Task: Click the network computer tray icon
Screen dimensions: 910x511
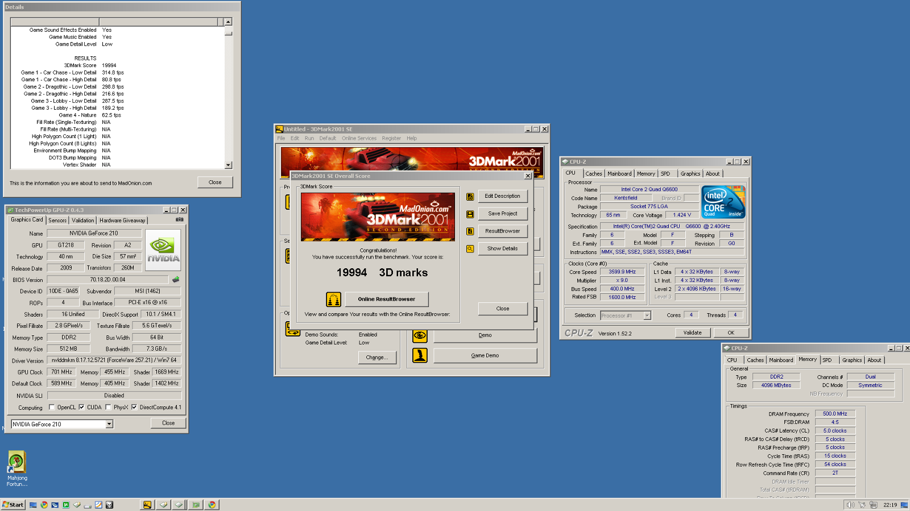Action: (874, 505)
